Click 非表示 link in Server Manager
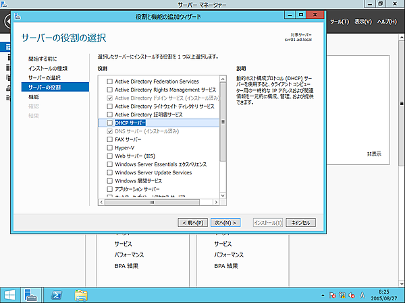The width and height of the screenshot is (405, 303). (374, 154)
